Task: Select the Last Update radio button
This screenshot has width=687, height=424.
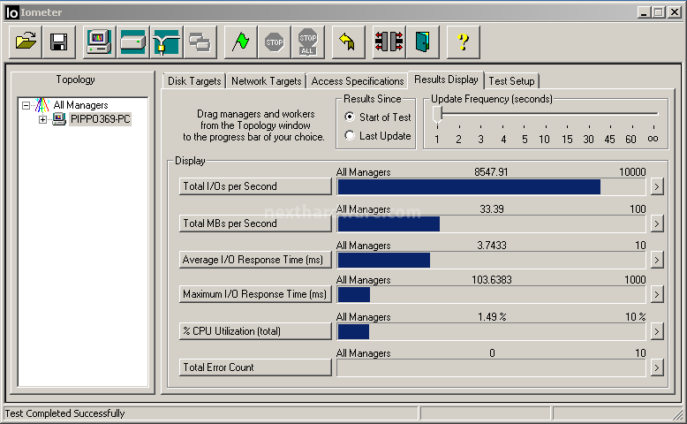Action: click(349, 135)
